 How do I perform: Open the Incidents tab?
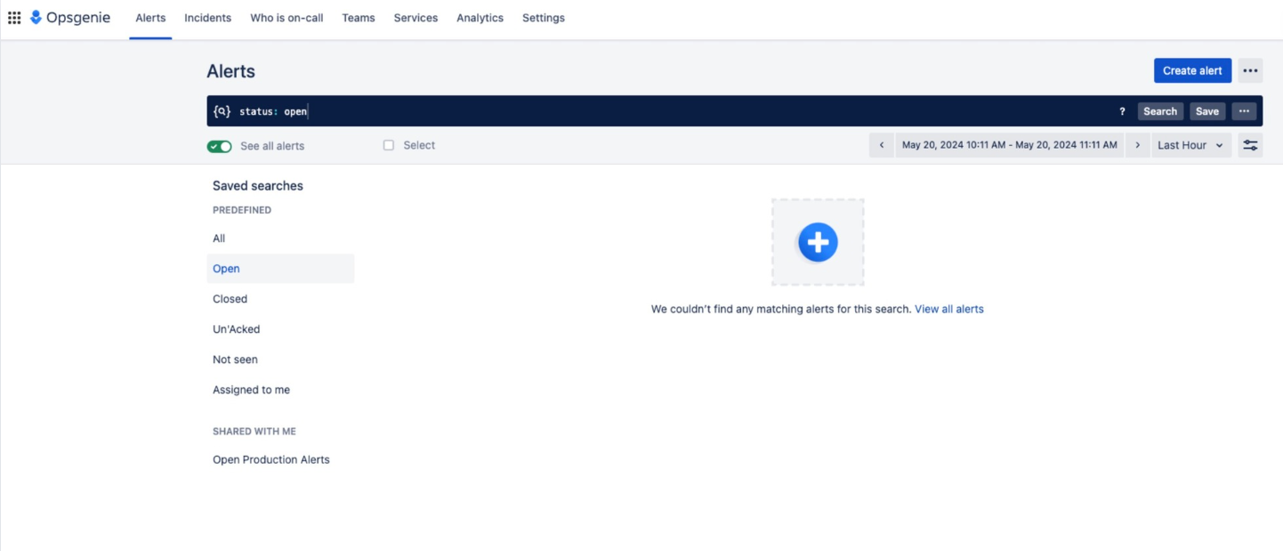click(x=207, y=18)
